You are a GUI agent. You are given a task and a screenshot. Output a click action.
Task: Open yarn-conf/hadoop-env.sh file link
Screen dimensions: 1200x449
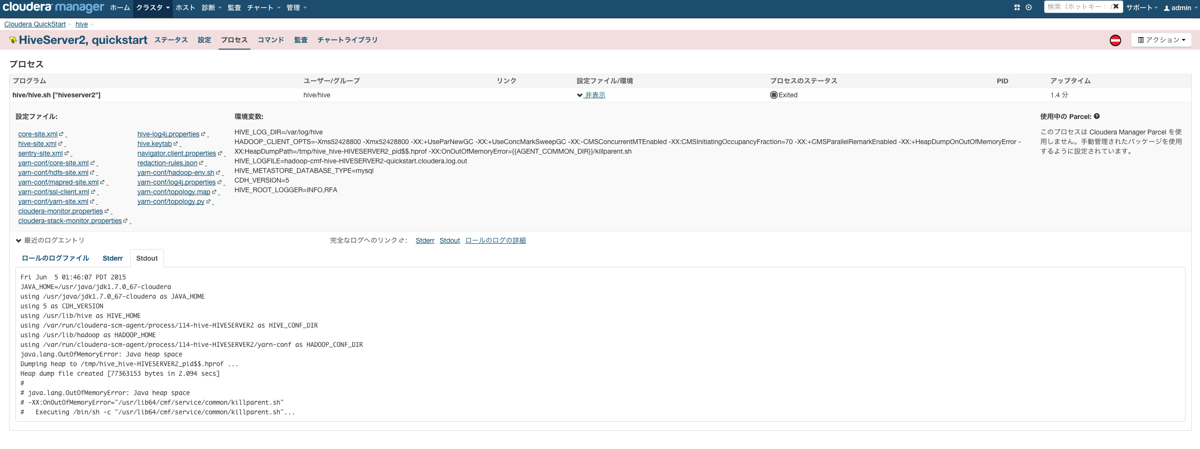coord(176,172)
